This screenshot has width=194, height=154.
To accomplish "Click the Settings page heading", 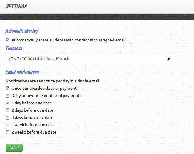I will [16, 6].
